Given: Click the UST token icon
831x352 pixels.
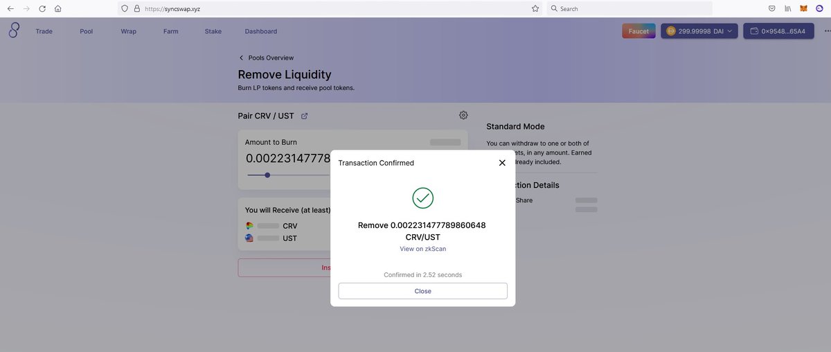Looking at the screenshot, I should [x=249, y=238].
